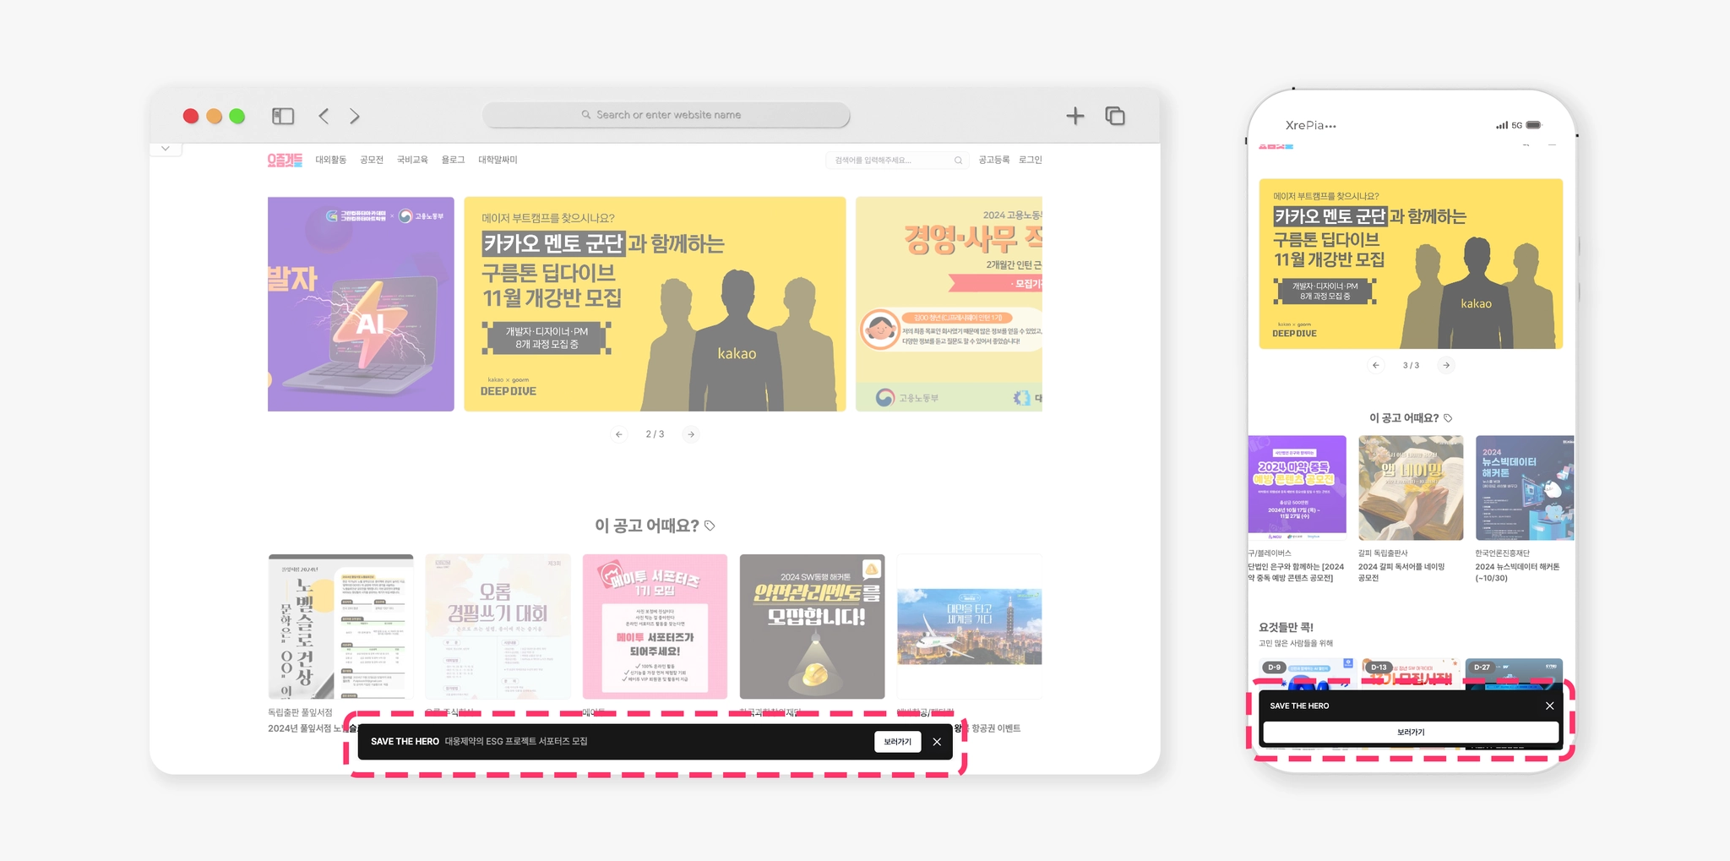Click the magnifier icon in the site search
The image size is (1730, 861).
(x=958, y=161)
